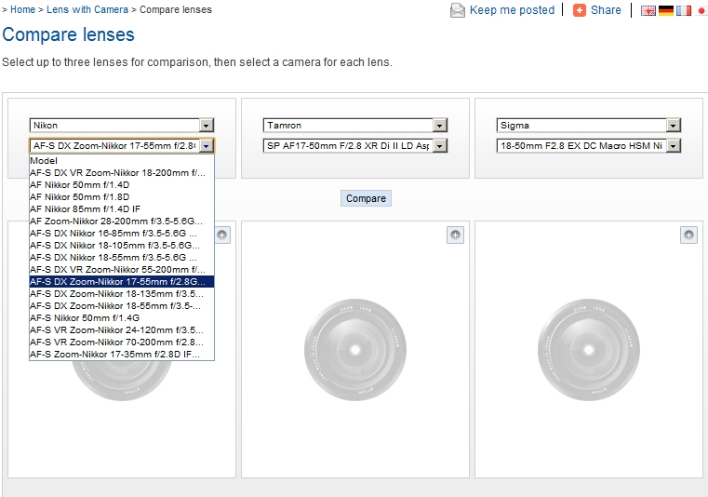Choose AF-S DX Nikkor 18-55mm f/3.5-5.6G

pyautogui.click(x=122, y=258)
